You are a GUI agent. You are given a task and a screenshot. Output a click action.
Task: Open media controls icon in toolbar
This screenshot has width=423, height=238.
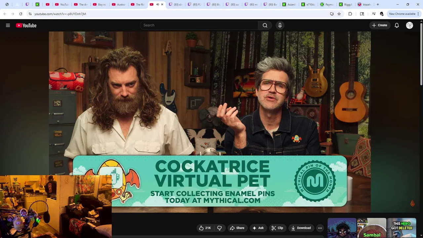(x=374, y=14)
